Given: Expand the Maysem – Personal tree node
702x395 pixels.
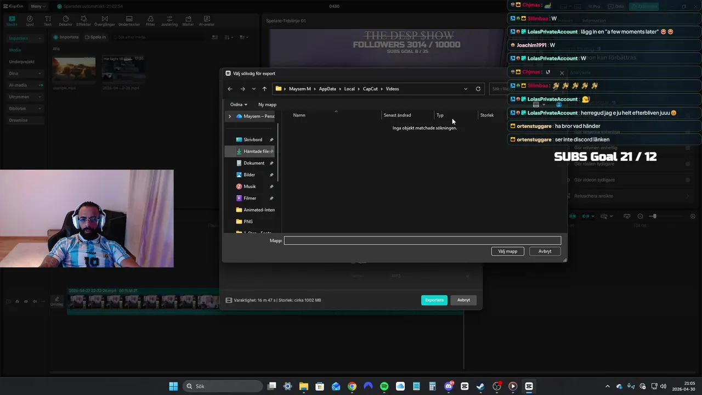Looking at the screenshot, I should pos(230,116).
